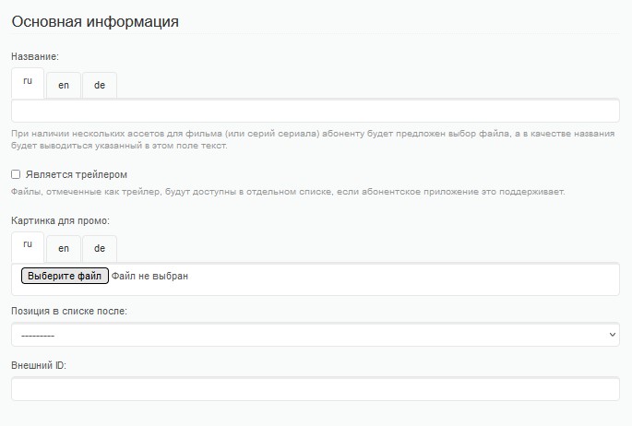Image resolution: width=632 pixels, height=426 pixels.
Task: Click the Выберите файл button
Action: (x=65, y=276)
